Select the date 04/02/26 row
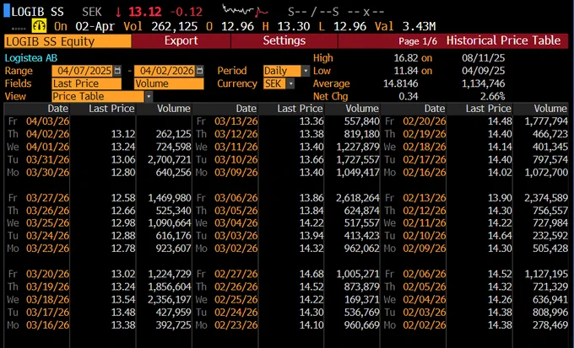The width and height of the screenshot is (574, 348). pos(47,134)
